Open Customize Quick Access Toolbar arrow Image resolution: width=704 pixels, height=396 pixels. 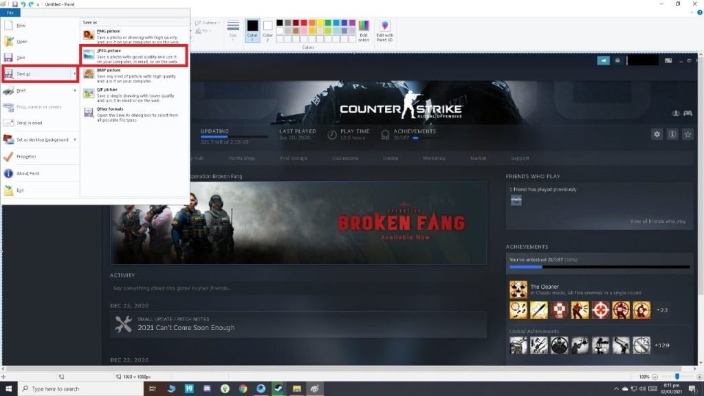click(38, 4)
